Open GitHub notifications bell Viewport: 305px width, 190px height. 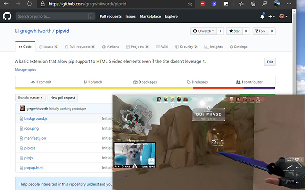coord(262,16)
